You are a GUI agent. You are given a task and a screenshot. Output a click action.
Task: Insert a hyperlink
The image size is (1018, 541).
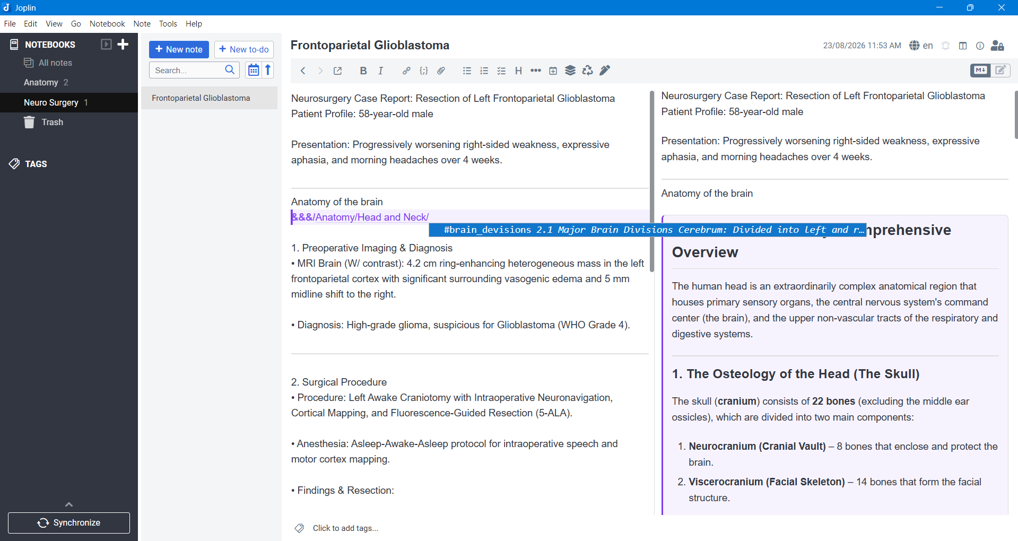(406, 71)
